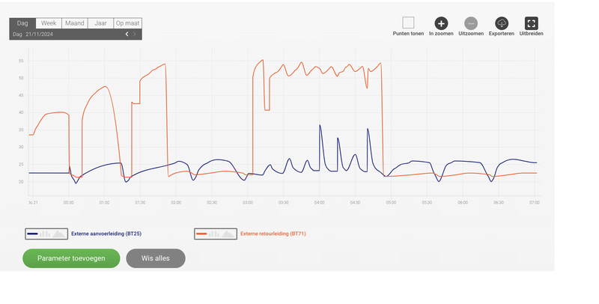The image size is (599, 304).
Task: Go to next day with right arrow
Action: pyautogui.click(x=135, y=34)
